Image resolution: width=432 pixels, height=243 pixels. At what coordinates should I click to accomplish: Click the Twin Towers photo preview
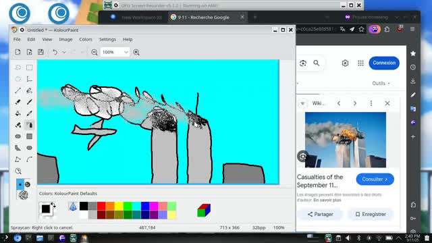(x=346, y=140)
